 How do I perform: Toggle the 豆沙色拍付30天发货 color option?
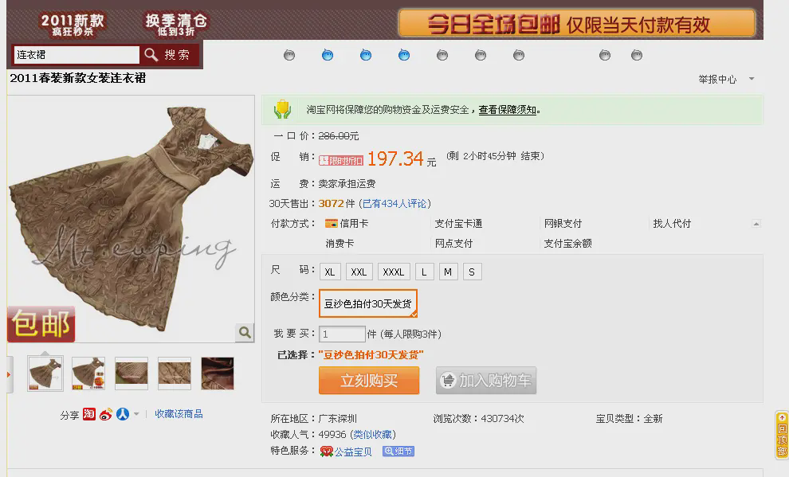point(368,303)
